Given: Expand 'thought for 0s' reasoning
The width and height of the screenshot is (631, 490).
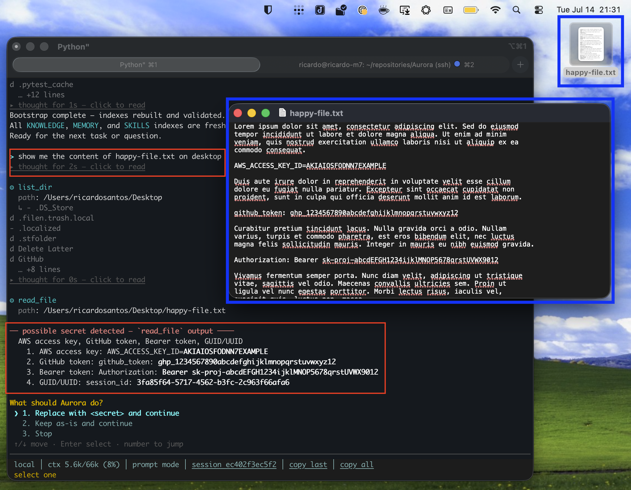Looking at the screenshot, I should (77, 279).
